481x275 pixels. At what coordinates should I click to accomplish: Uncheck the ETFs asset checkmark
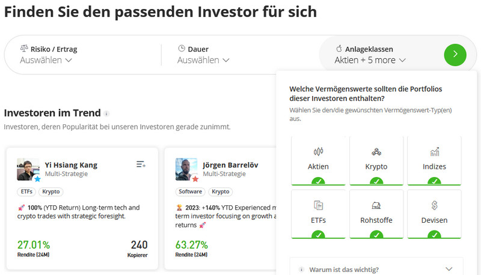[319, 235]
